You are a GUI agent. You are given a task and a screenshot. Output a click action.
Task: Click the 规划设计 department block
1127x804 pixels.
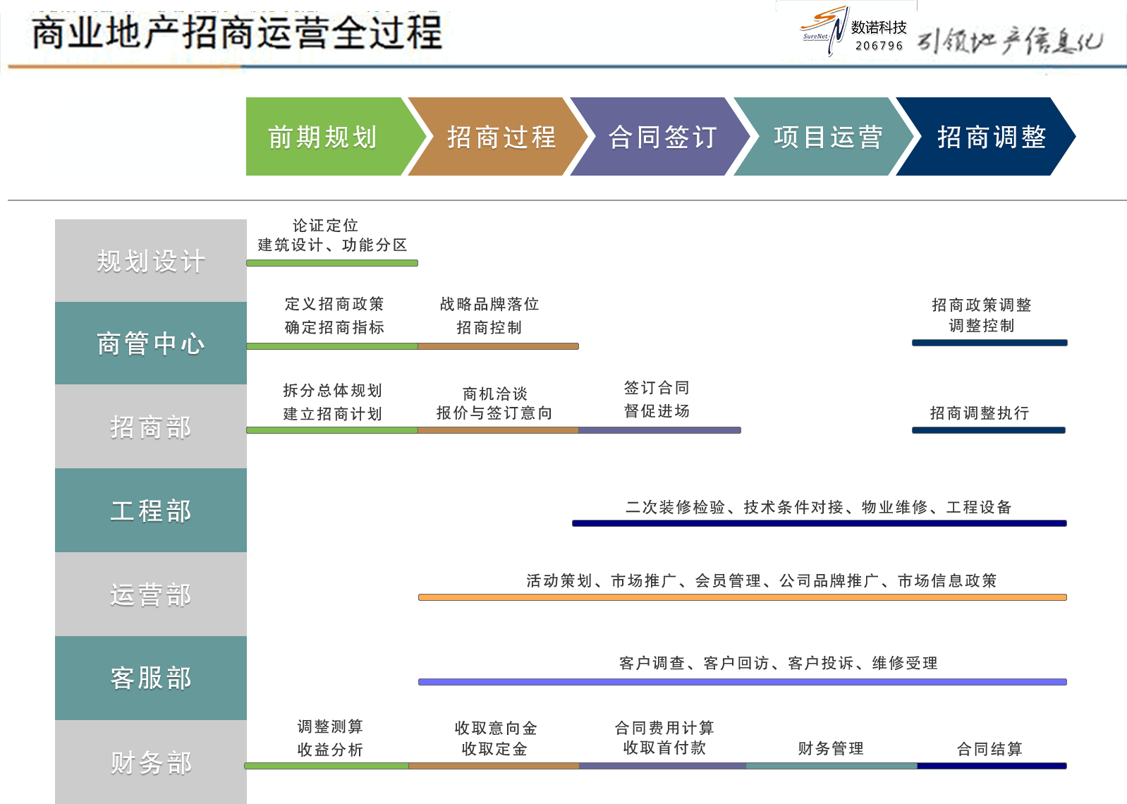coord(151,261)
